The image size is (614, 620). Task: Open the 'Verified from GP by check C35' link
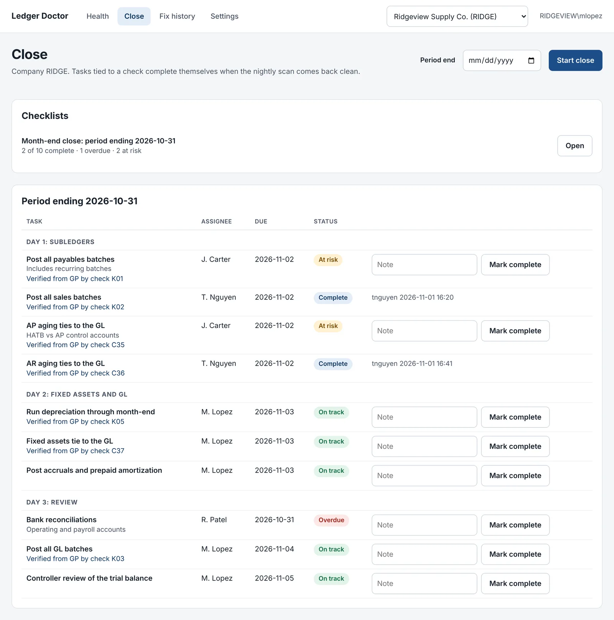pyautogui.click(x=76, y=345)
